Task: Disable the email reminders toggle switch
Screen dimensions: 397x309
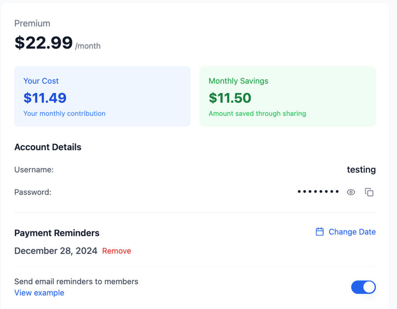Action: click(363, 287)
